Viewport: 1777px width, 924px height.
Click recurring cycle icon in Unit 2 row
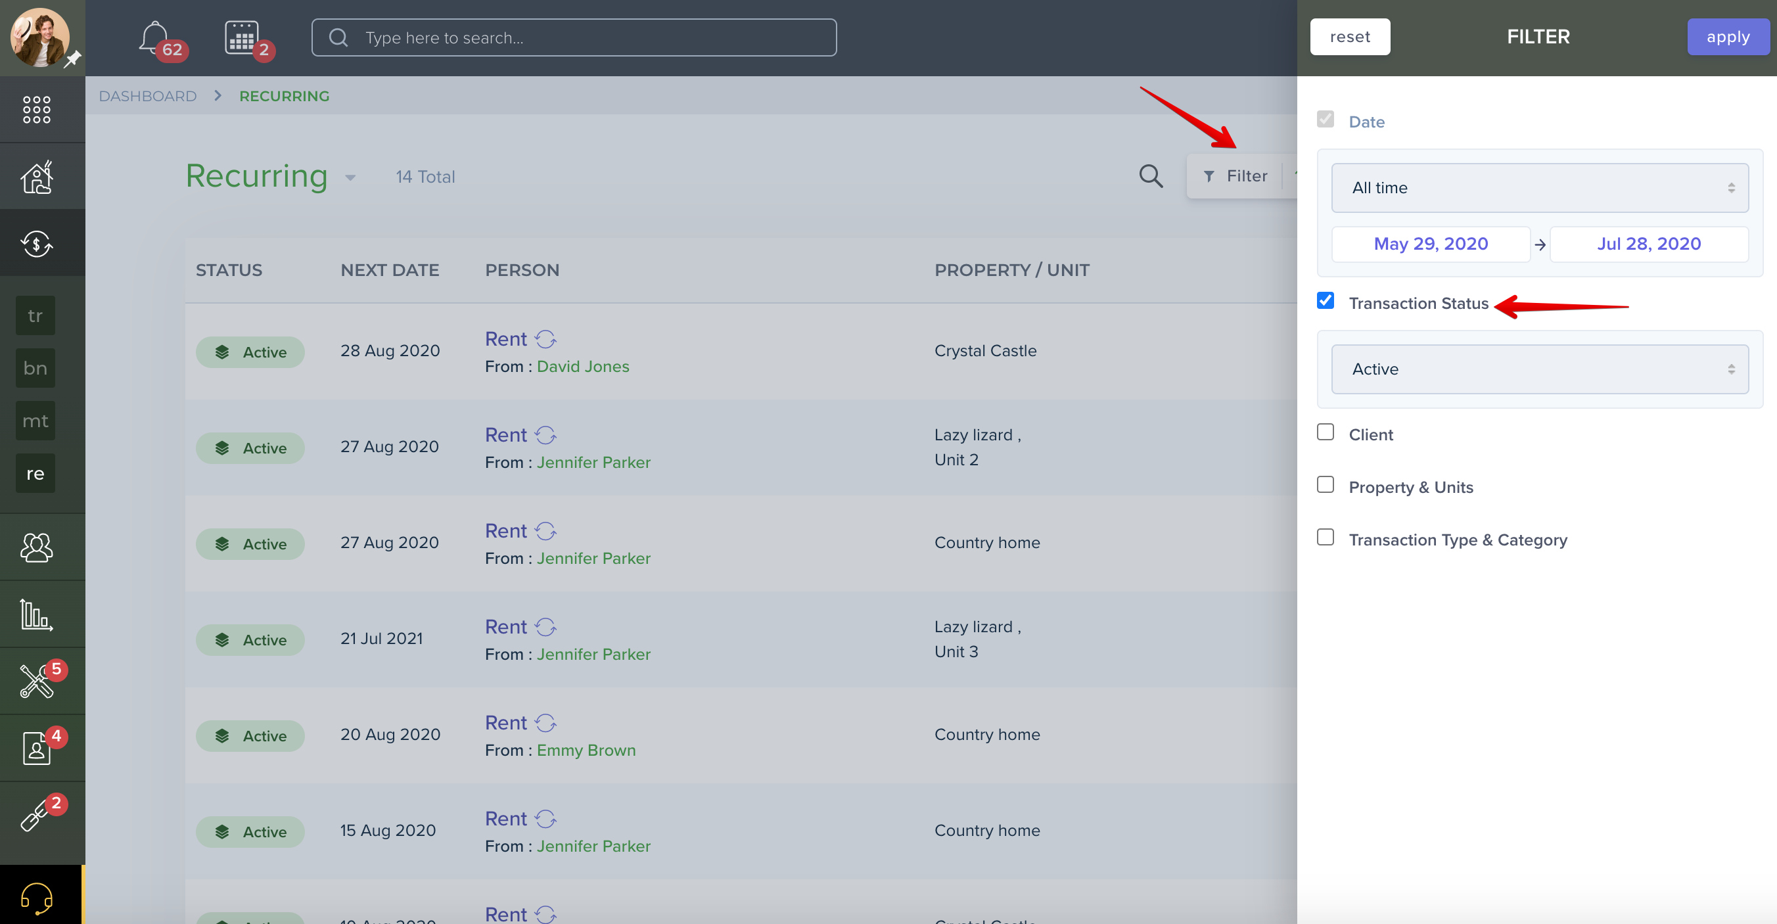click(545, 435)
